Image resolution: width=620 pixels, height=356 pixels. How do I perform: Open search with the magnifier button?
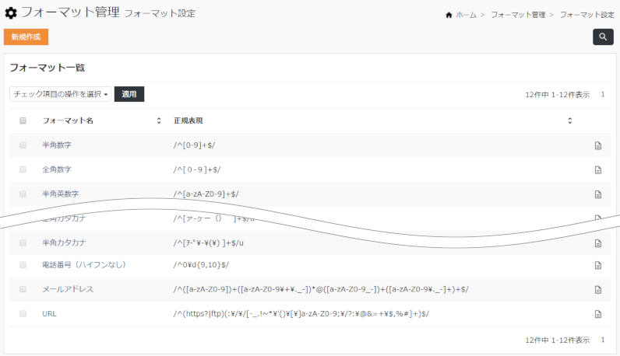pyautogui.click(x=603, y=37)
